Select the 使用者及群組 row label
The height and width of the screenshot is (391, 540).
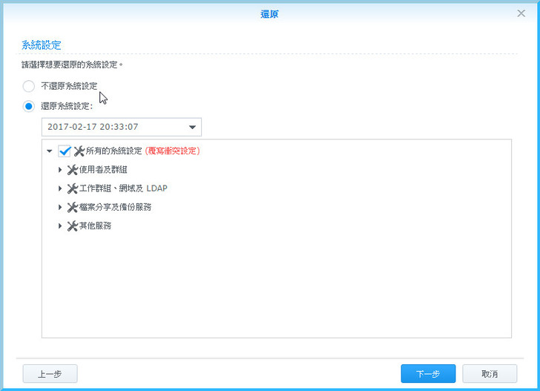click(103, 169)
